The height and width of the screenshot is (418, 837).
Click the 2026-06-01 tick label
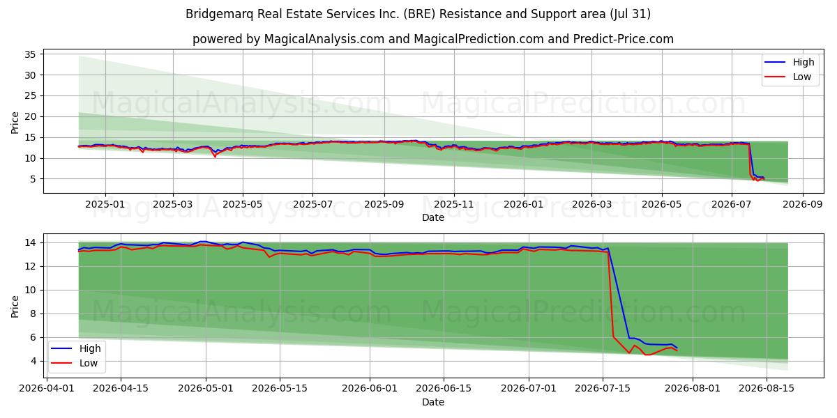370,388
